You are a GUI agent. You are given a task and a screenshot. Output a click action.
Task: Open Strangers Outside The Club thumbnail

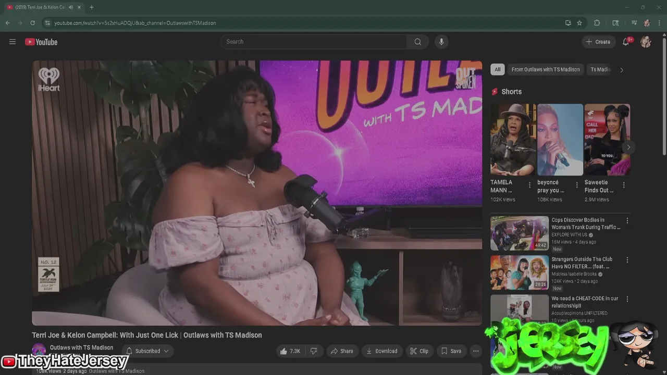tap(520, 272)
